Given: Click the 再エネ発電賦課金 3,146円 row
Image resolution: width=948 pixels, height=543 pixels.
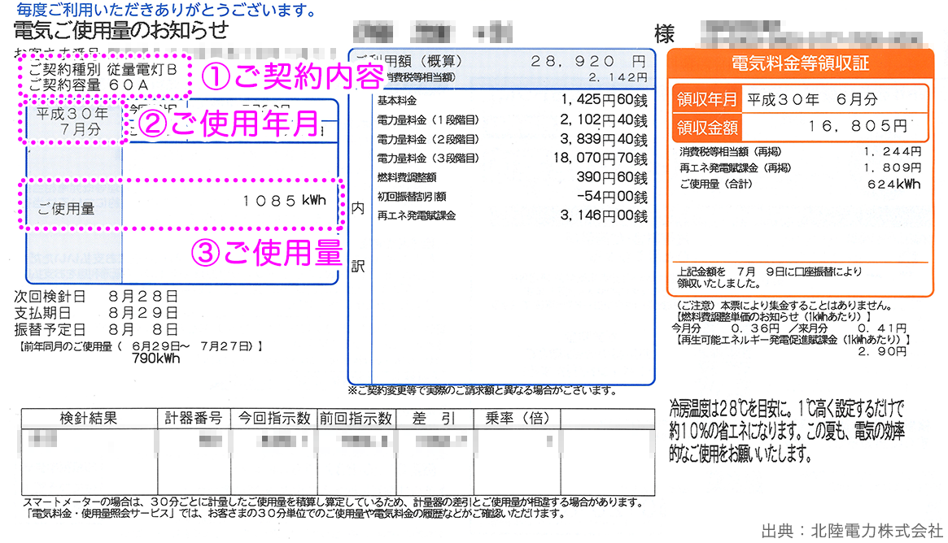Looking at the screenshot, I should tap(512, 216).
